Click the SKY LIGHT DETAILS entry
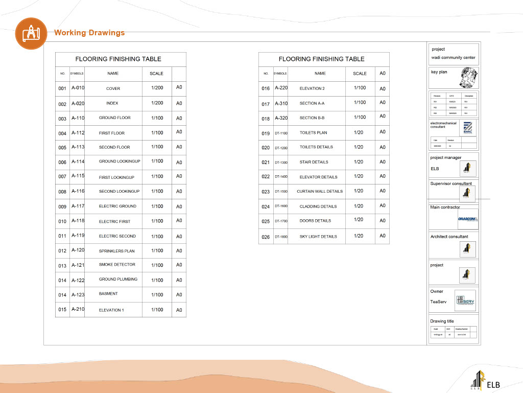The height and width of the screenshot is (393, 523). click(x=318, y=237)
